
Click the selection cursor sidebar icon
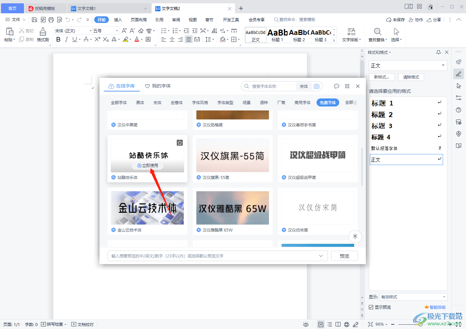tap(459, 86)
